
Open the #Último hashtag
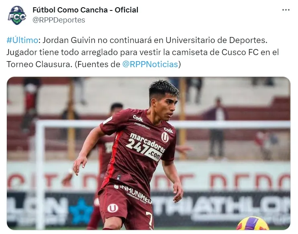22,40
